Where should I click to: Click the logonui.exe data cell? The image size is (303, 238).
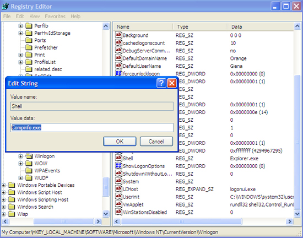click(243, 189)
